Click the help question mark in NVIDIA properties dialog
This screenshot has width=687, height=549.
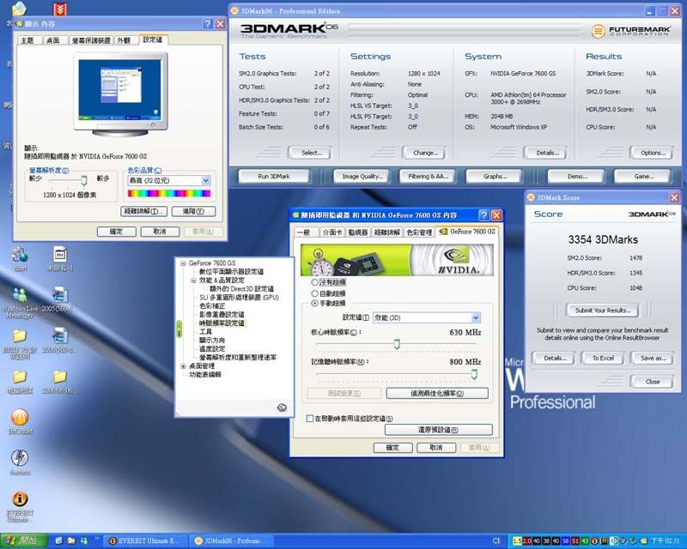(483, 215)
